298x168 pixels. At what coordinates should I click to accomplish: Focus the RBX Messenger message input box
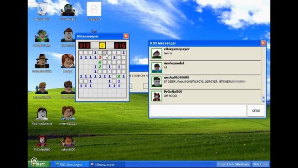(198, 111)
